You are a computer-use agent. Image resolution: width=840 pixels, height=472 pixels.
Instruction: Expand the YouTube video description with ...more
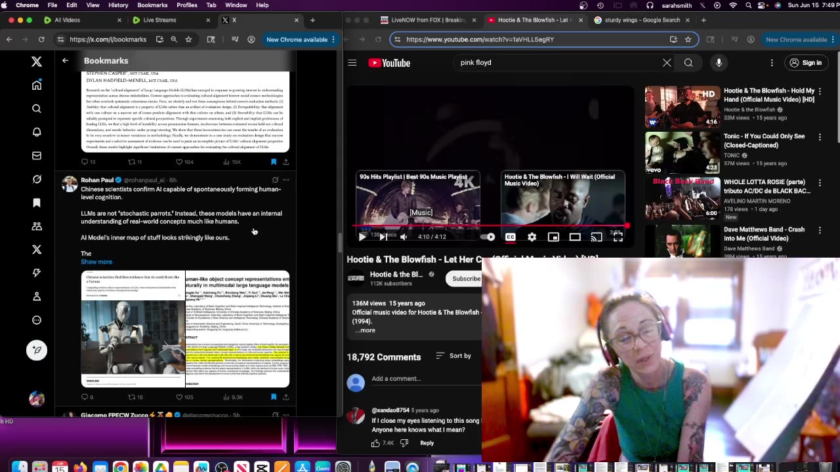click(x=365, y=330)
